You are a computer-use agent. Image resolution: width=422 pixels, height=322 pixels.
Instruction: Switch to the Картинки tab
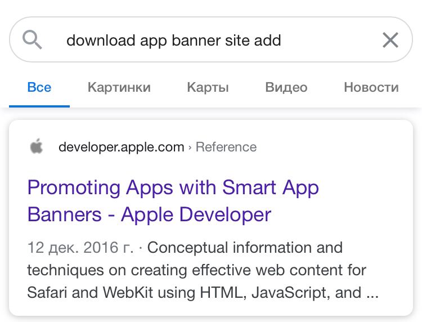click(119, 87)
